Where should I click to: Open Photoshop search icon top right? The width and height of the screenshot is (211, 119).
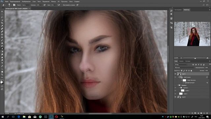click(204, 5)
